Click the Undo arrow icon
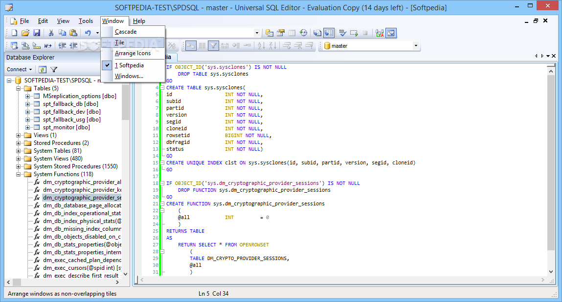Screen dimensions: 562x302 [x=88, y=33]
